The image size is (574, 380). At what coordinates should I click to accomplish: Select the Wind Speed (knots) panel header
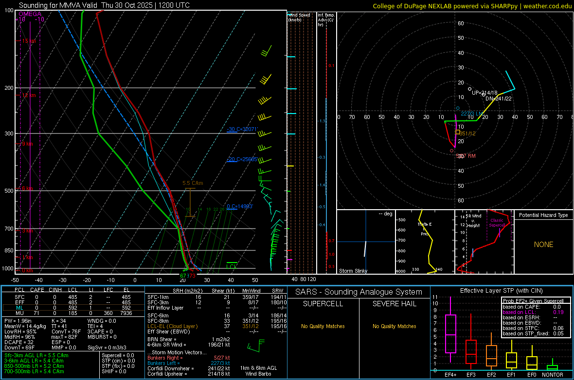(x=300, y=17)
